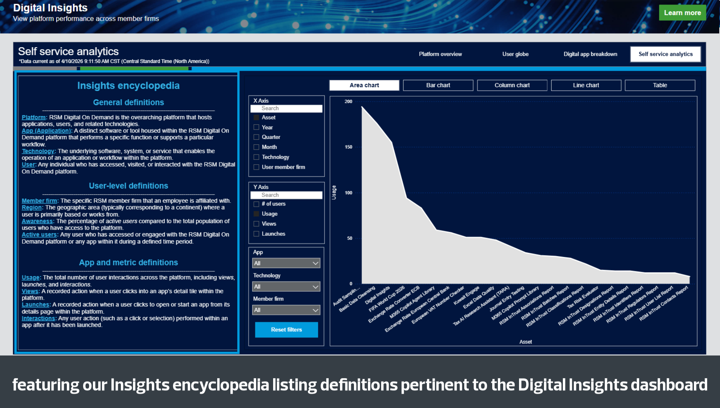Open the Usage definition link
This screenshot has width=720, height=408.
tap(31, 278)
